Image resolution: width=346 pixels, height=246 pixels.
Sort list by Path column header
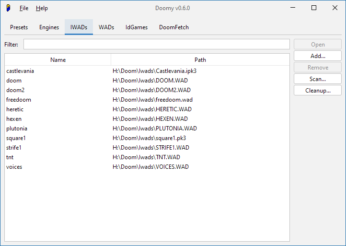click(x=200, y=60)
